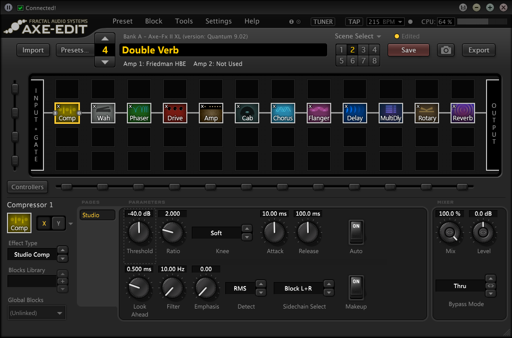Toggle the Auto switch

click(356, 232)
